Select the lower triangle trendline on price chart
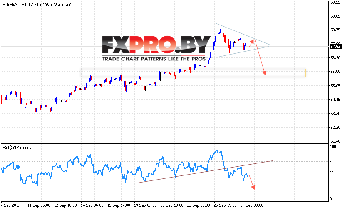Viewport: 345px width, 210px height. tap(244, 51)
